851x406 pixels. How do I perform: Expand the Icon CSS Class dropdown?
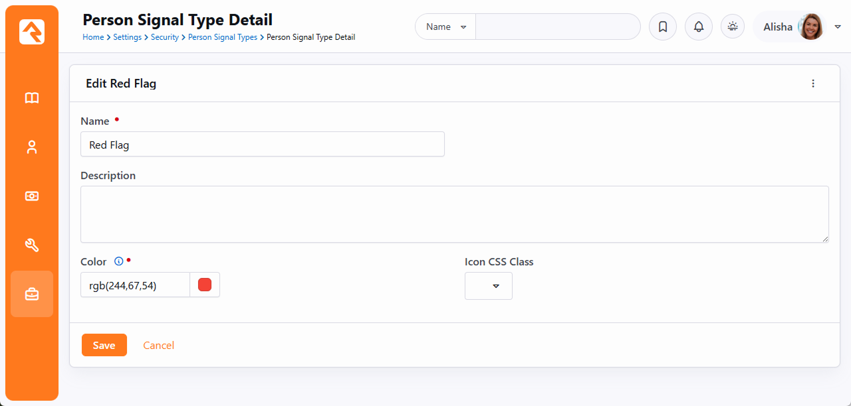489,286
